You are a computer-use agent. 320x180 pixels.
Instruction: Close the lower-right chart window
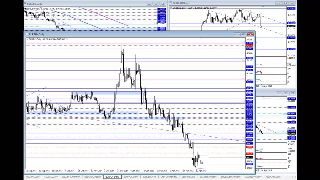pyautogui.click(x=292, y=93)
